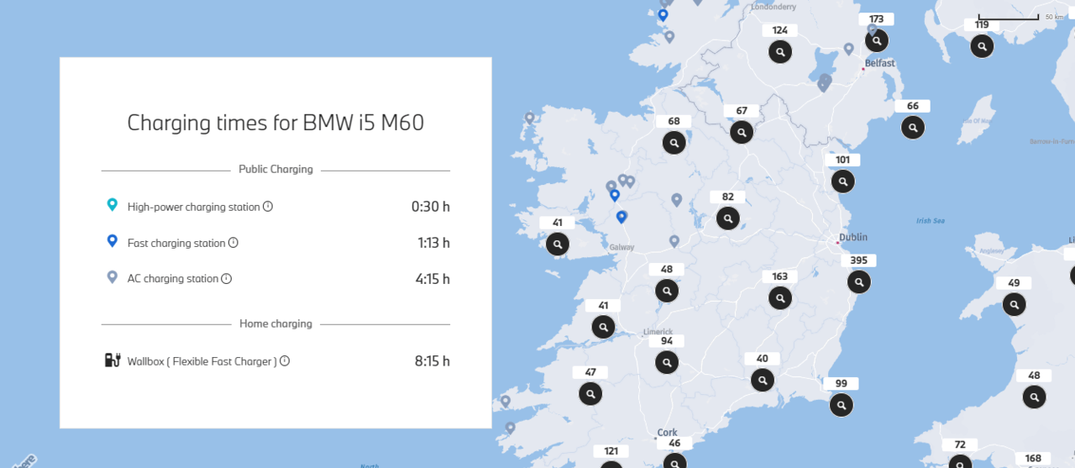Open the 121 station cluster
Screen dimensions: 1075x468
[x=611, y=465]
